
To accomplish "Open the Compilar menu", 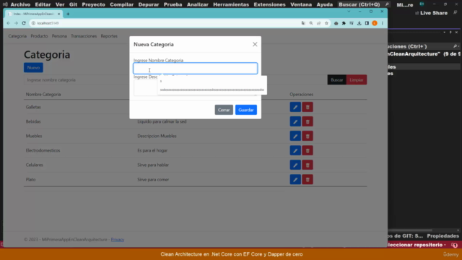I will point(122,4).
